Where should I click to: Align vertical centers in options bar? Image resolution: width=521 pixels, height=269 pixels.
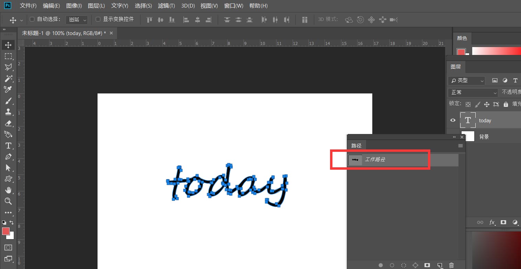coord(161,20)
